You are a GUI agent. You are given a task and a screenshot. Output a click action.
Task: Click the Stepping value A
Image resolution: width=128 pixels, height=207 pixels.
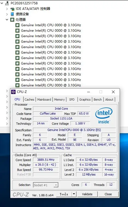[109, 135]
